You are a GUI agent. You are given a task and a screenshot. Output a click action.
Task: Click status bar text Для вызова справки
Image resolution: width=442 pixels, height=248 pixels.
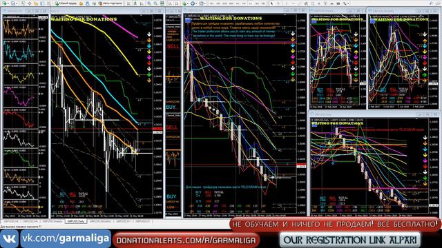(21, 227)
